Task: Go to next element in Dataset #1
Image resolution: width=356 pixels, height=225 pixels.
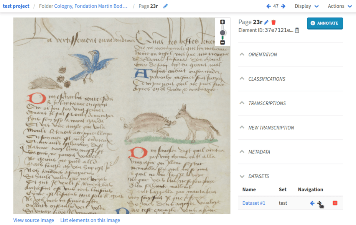Action: (x=320, y=203)
